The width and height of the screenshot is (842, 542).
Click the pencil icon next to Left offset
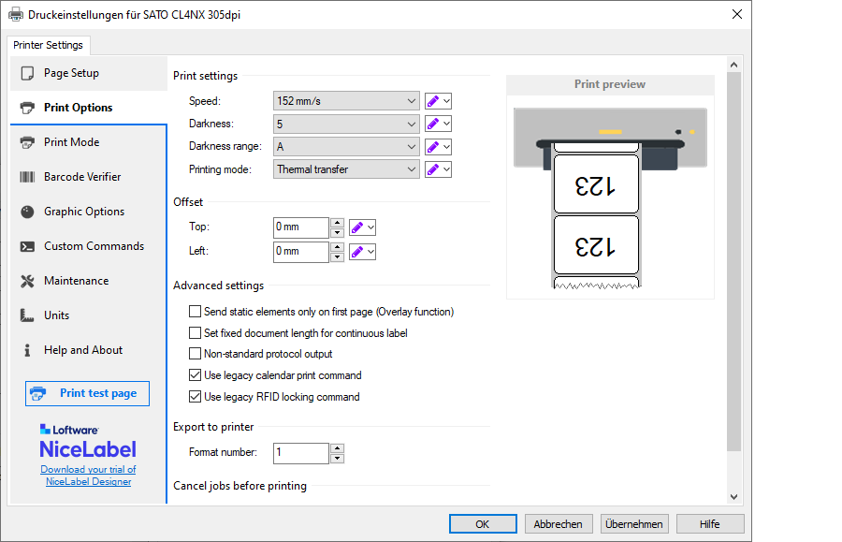pyautogui.click(x=357, y=252)
